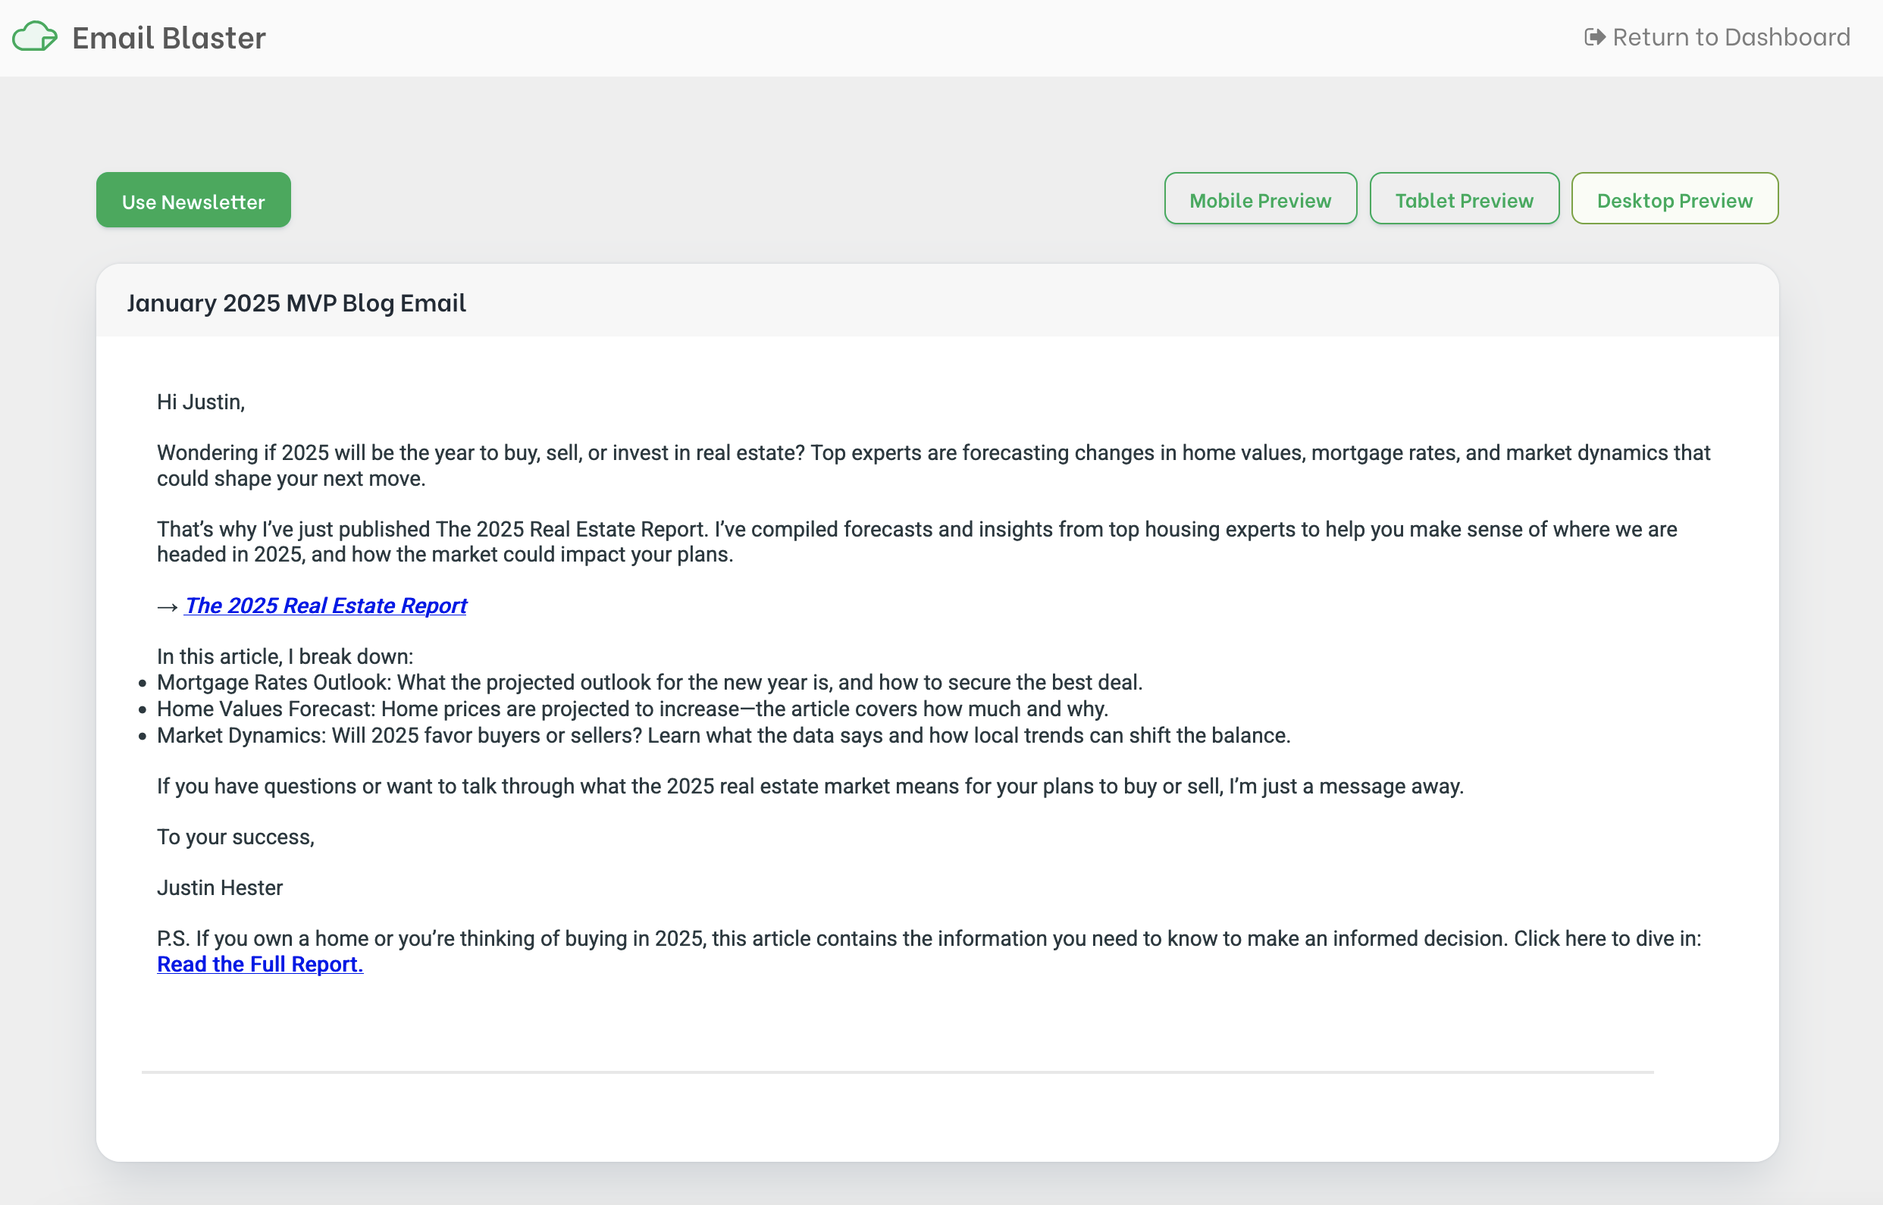
Task: Open The 2025 Real Estate Report link
Action: pyautogui.click(x=325, y=606)
